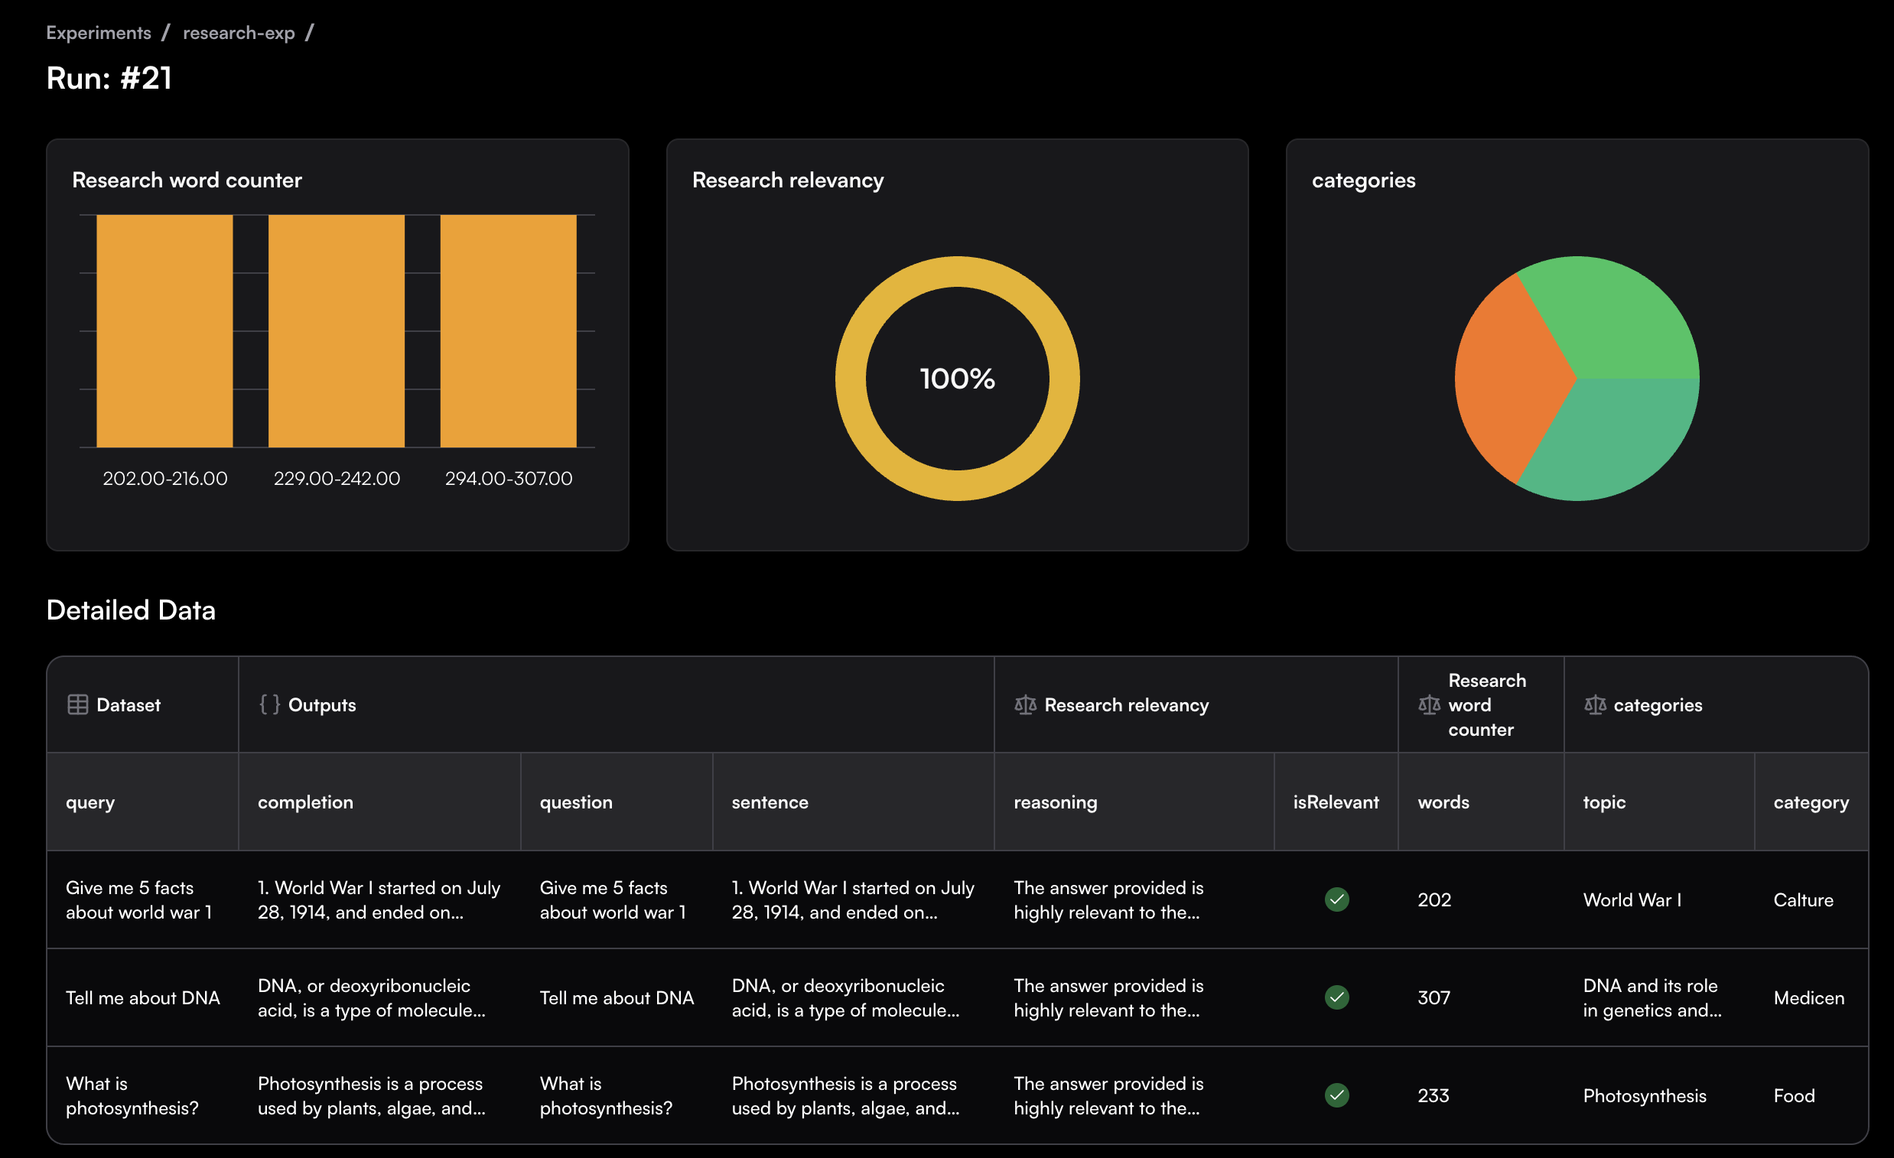Image resolution: width=1894 pixels, height=1158 pixels.
Task: Open the Tell me about DNA query cell
Action: pyautogui.click(x=143, y=997)
